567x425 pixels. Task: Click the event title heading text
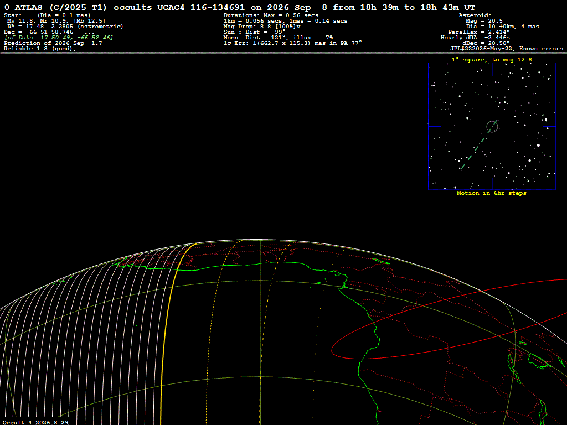coord(239,7)
